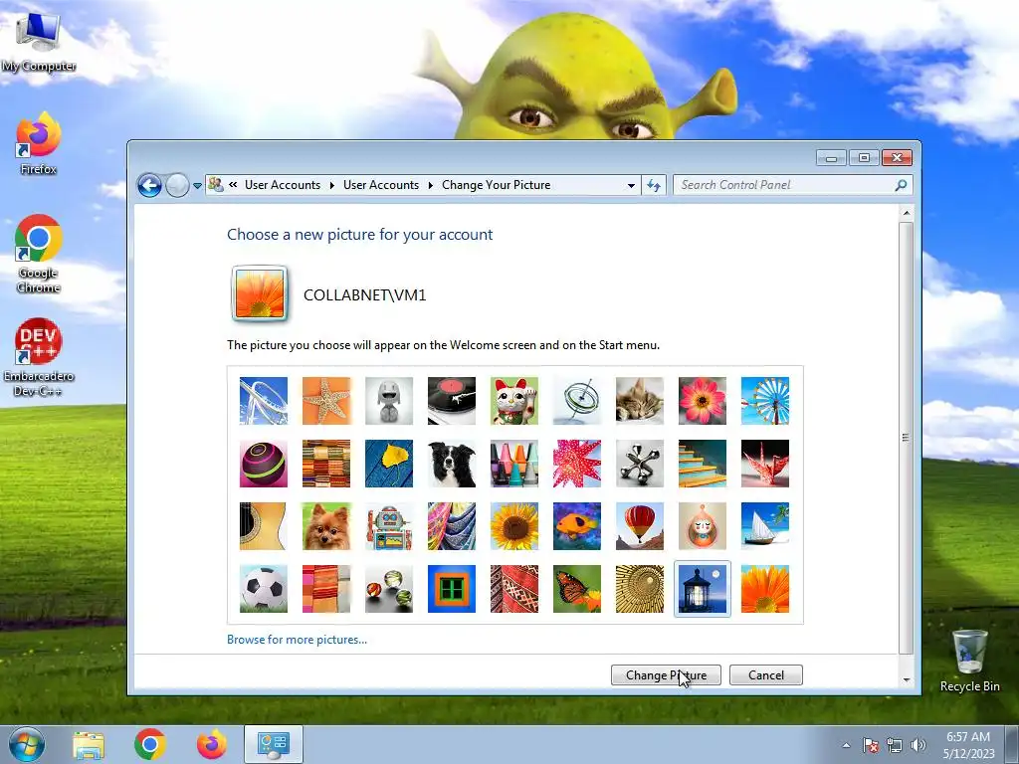This screenshot has width=1019, height=764.
Task: Pick the metal jacks picture
Action: 640,464
